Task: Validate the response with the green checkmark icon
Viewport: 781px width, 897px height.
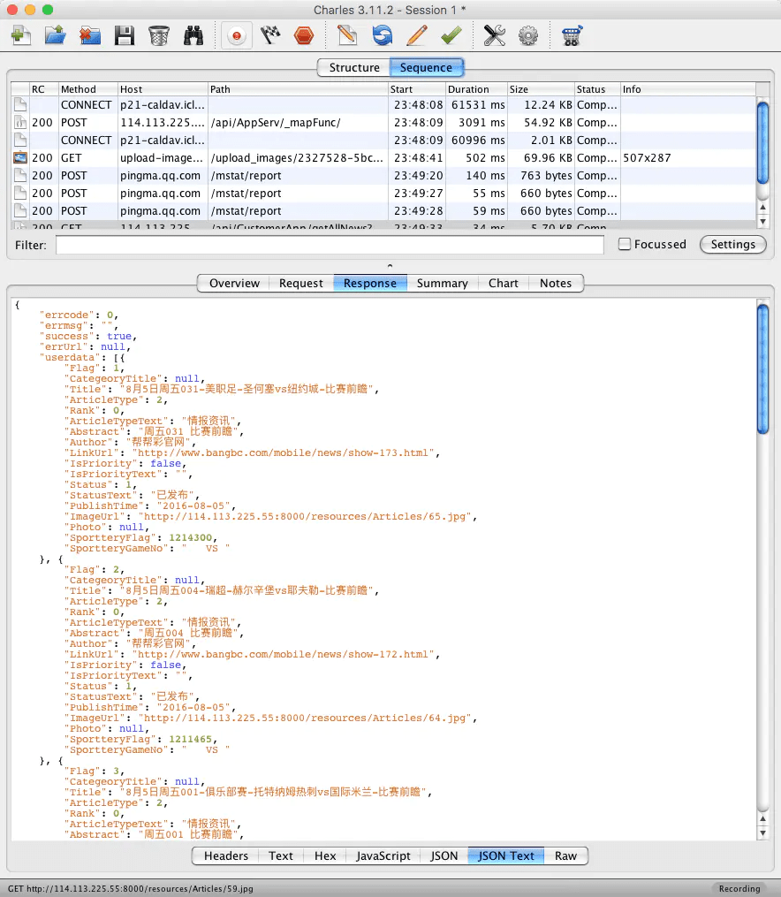Action: 451,35
